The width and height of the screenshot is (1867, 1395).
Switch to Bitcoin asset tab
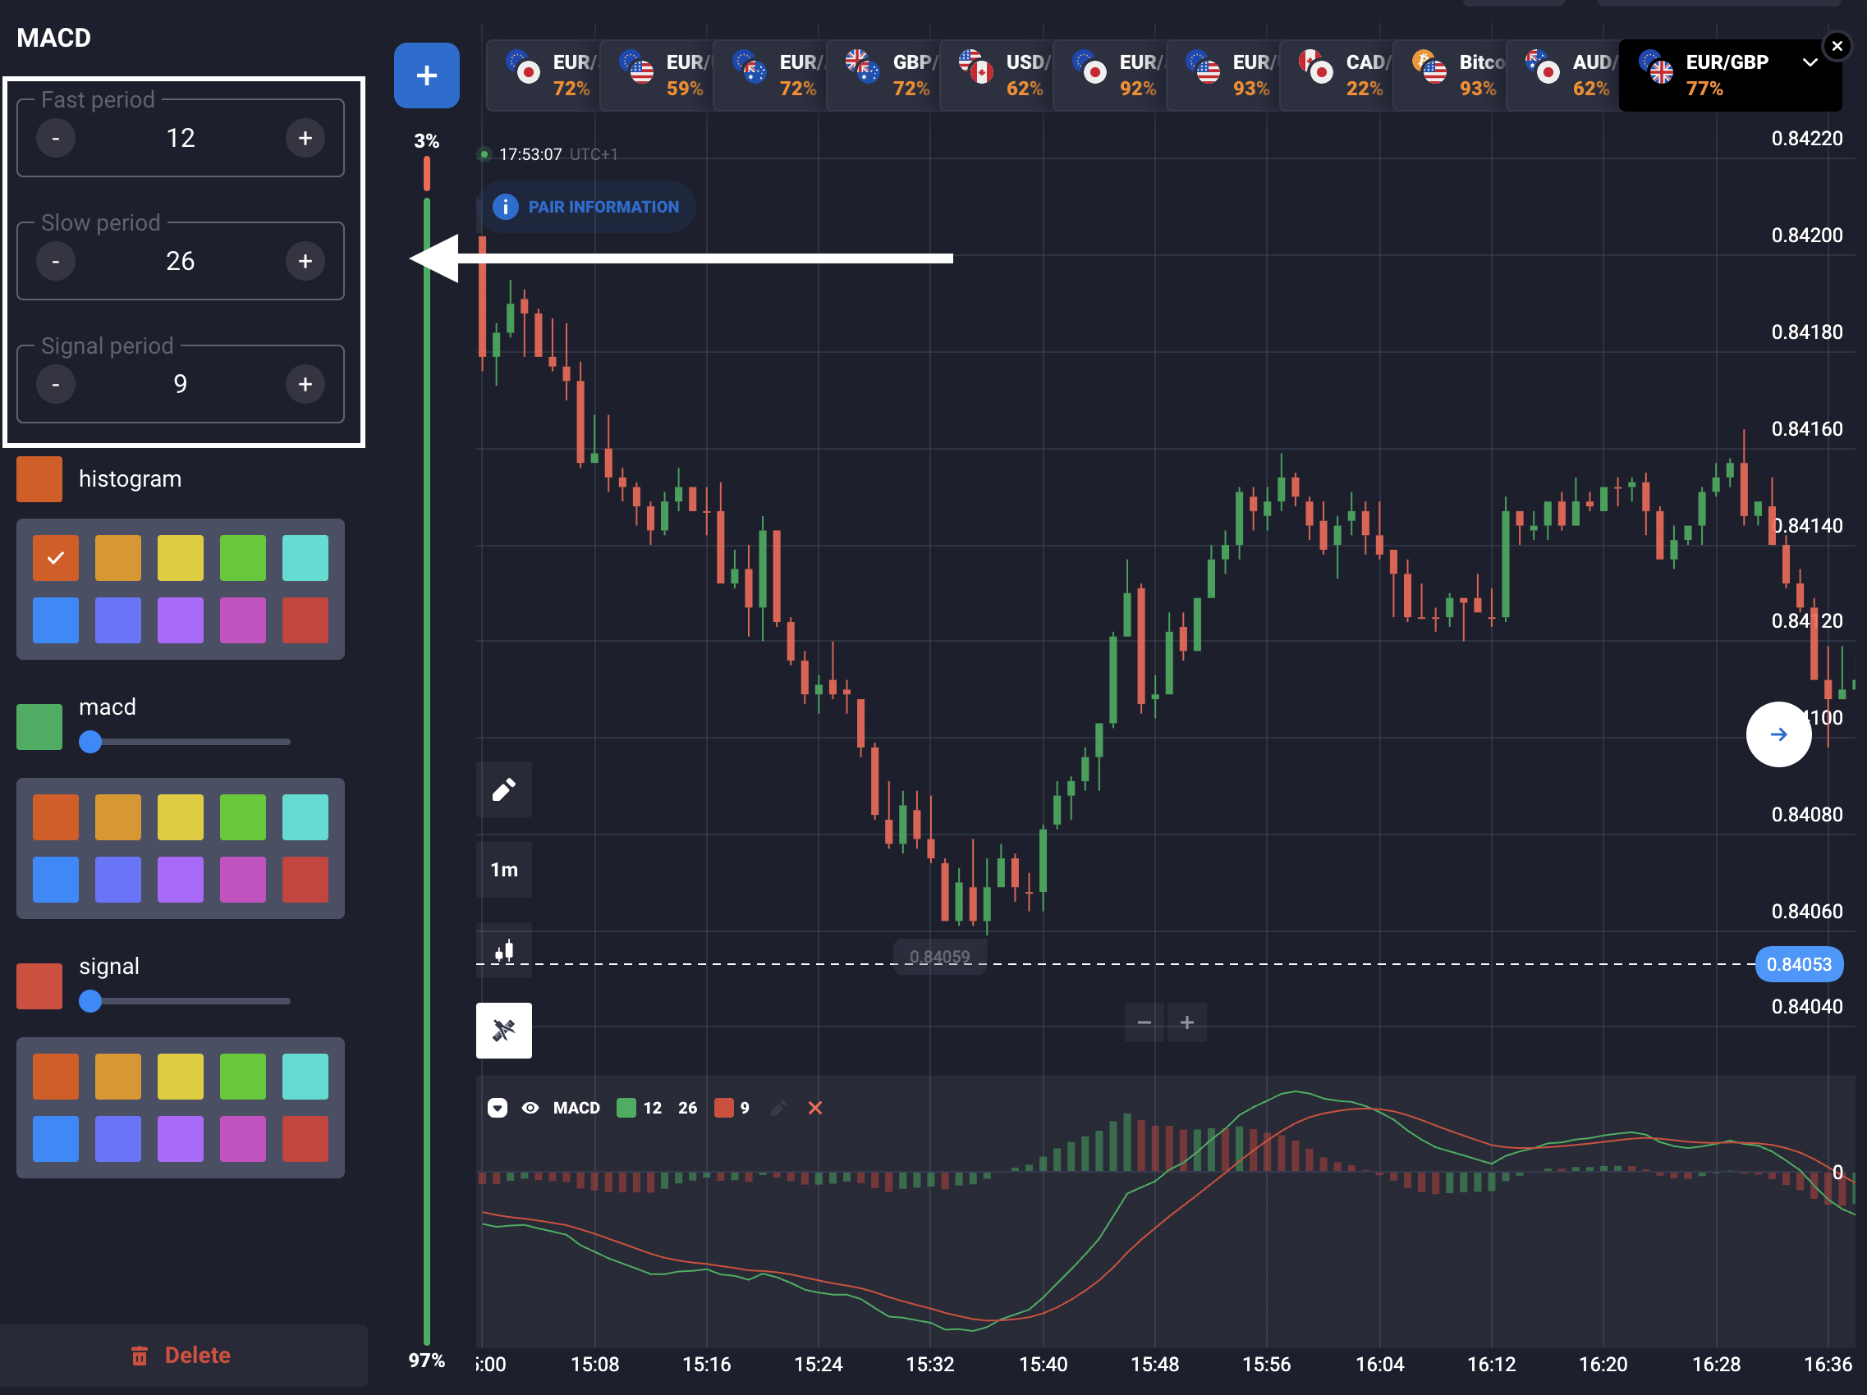(1449, 75)
